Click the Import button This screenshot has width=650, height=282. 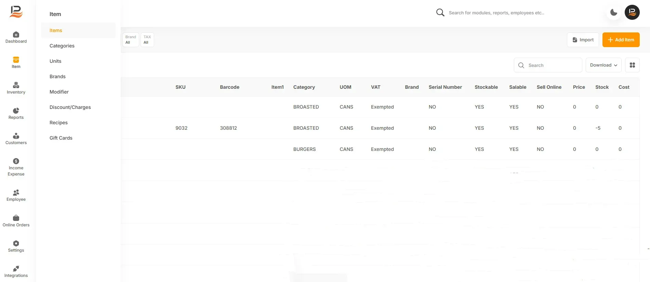coord(583,40)
